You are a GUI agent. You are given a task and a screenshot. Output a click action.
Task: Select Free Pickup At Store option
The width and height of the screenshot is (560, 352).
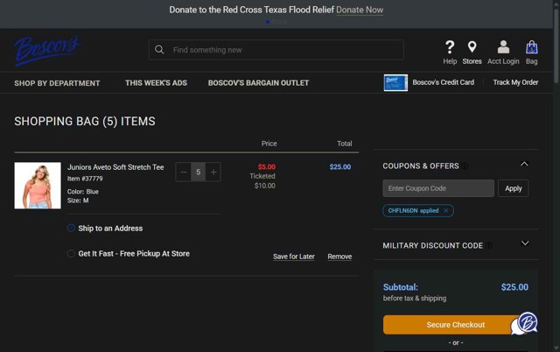click(71, 253)
